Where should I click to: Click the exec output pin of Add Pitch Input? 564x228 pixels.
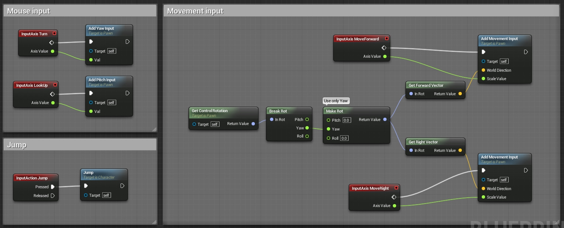click(x=128, y=93)
